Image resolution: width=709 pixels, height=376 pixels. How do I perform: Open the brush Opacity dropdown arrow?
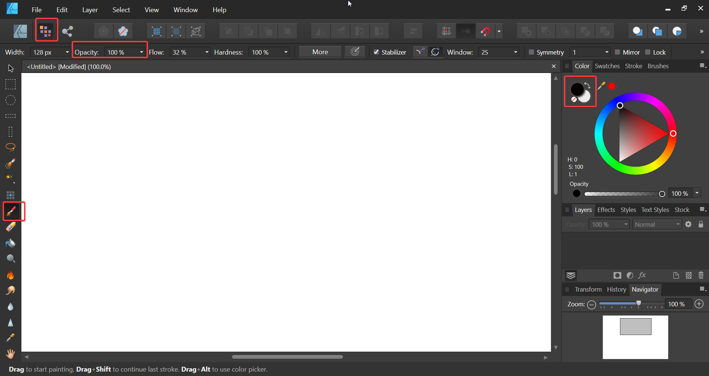pos(141,52)
